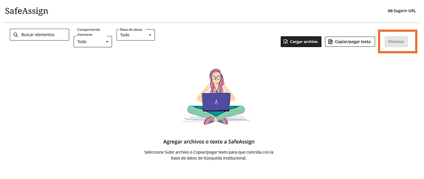The image size is (424, 179).
Task: Click the Agregar archivos o texto a SafeAssign heading
Action: click(209, 142)
